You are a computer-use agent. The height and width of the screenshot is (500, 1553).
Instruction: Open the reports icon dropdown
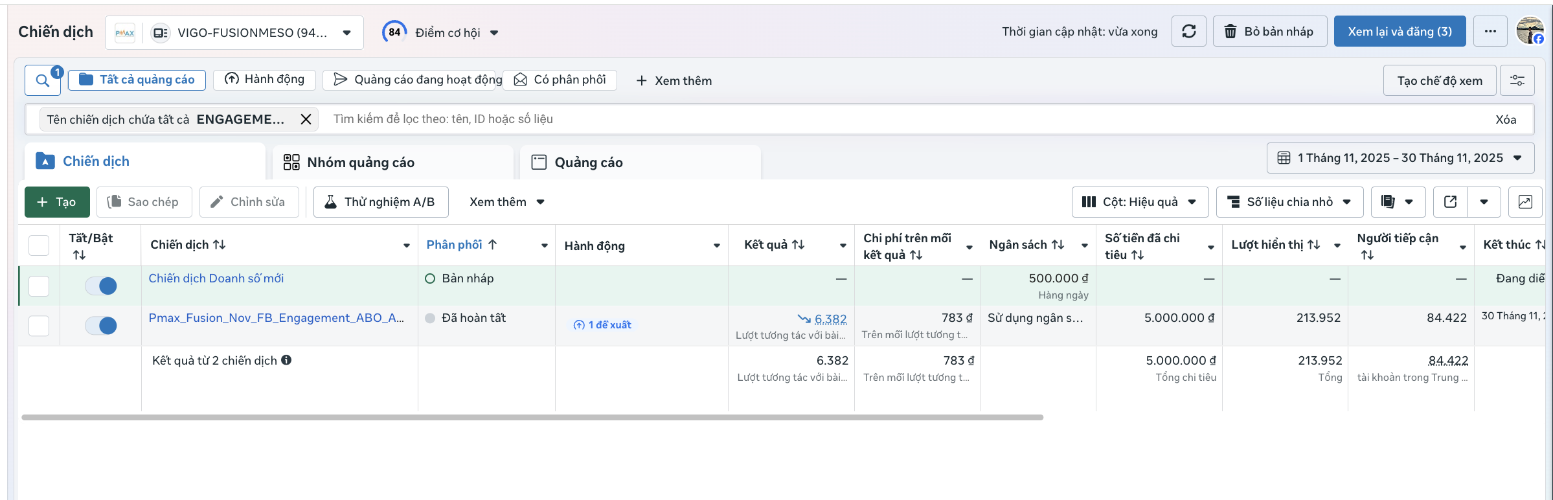point(1398,202)
